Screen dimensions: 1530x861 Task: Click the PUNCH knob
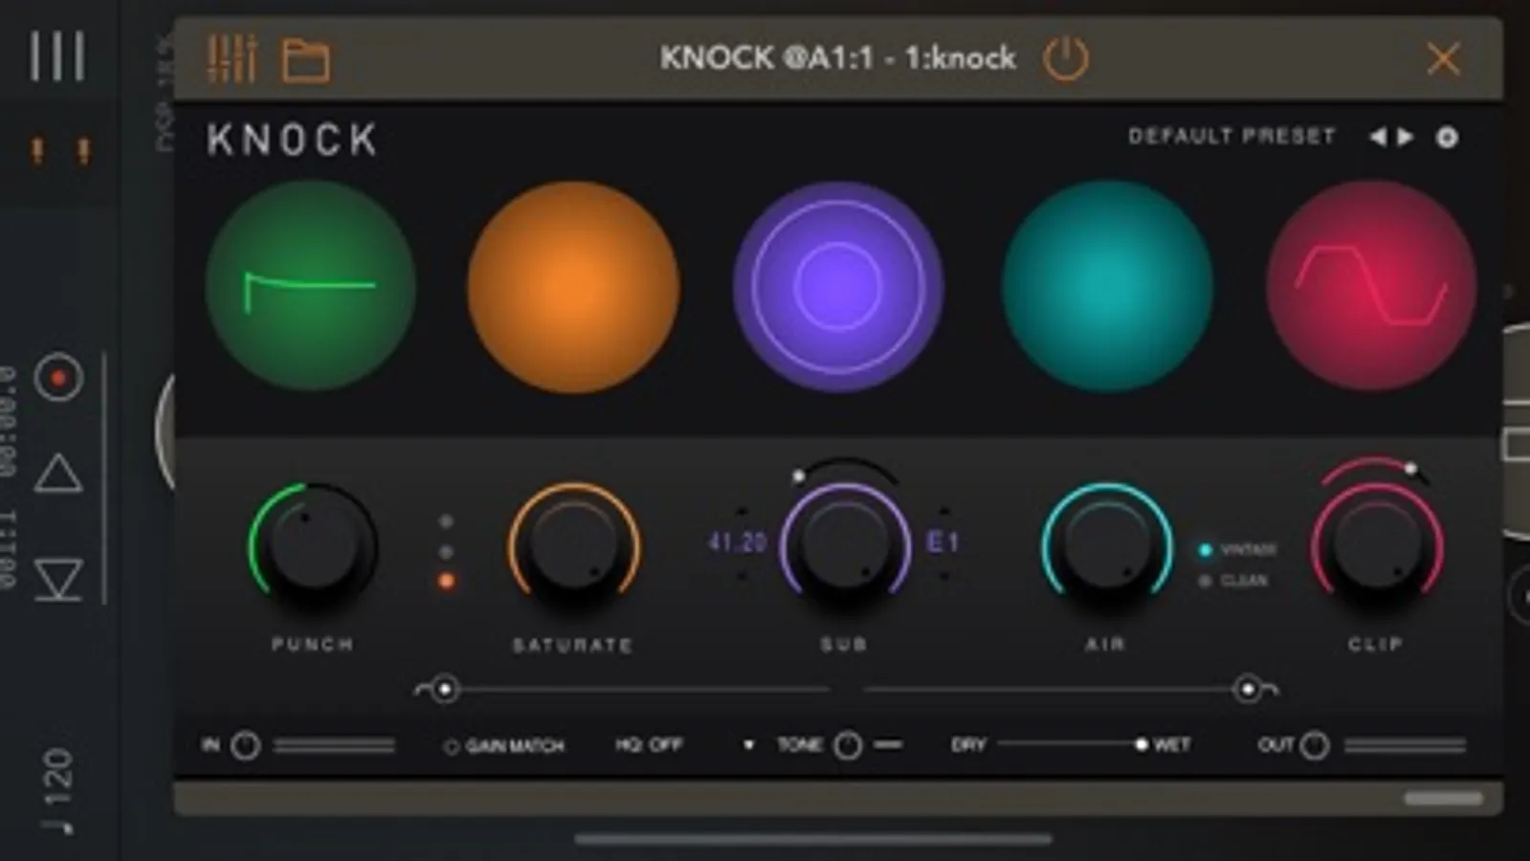313,543
